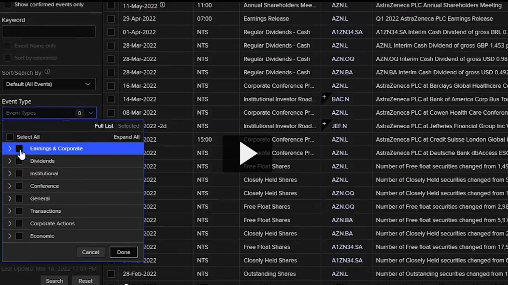Click plus icon on JEF.N row
The width and height of the screenshot is (508, 285).
pos(324,124)
